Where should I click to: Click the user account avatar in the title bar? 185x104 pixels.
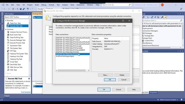coord(162,5)
